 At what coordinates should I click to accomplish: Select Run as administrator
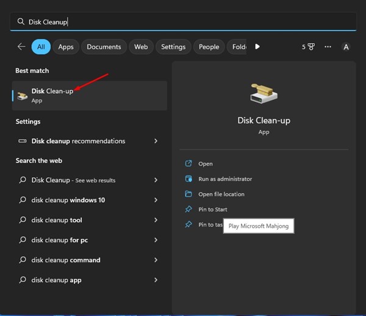coord(224,179)
